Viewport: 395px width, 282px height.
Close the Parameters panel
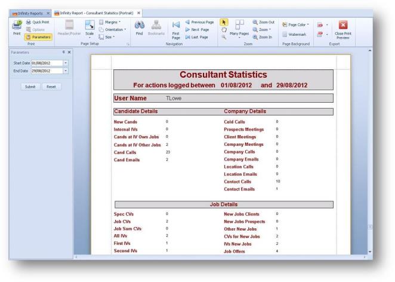point(69,53)
